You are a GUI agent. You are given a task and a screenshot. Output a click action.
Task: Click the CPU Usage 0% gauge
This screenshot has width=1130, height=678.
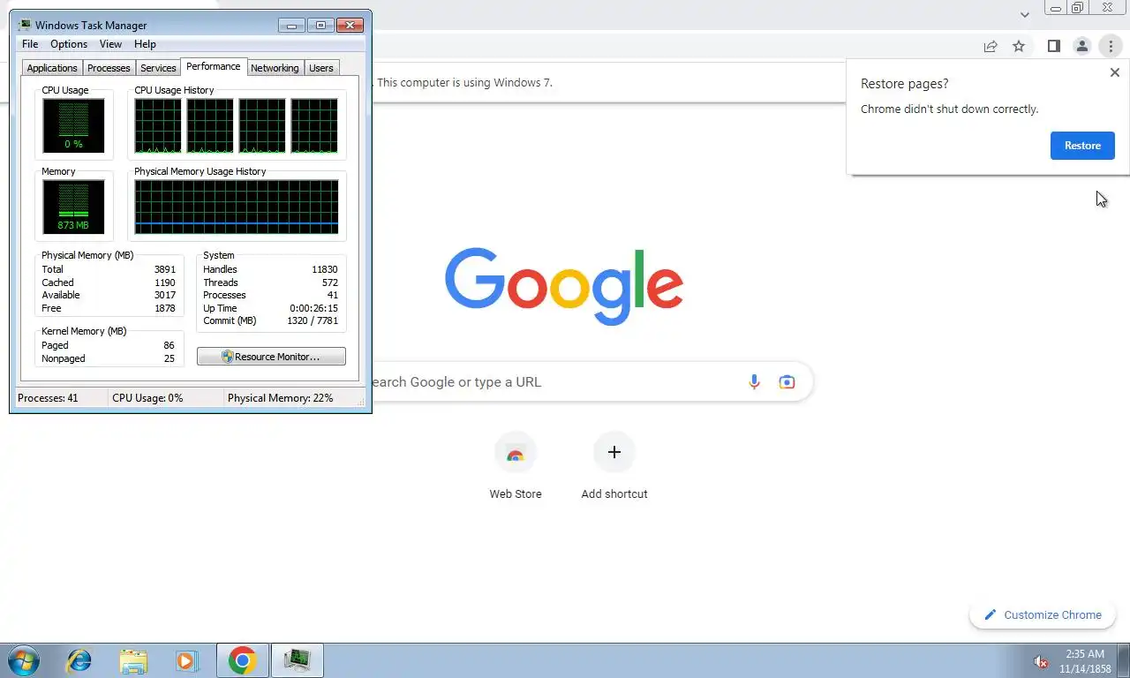(73, 125)
